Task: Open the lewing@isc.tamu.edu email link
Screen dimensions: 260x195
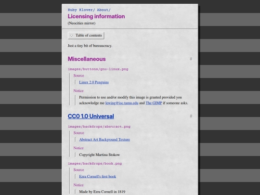Action: (x=122, y=103)
